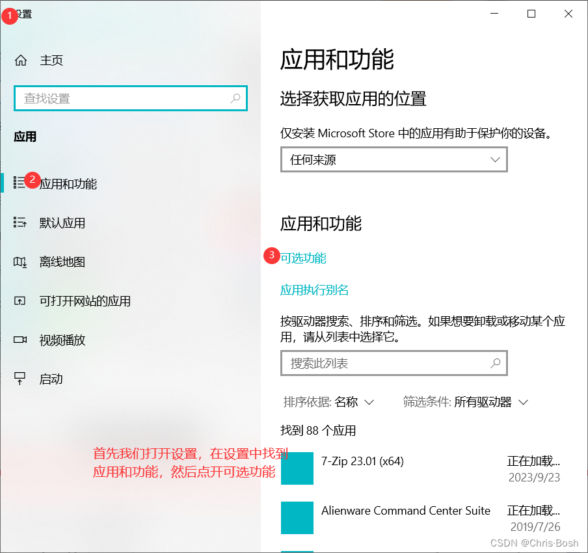Focus the 搜索此列表 search field
This screenshot has width=588, height=553.
tap(394, 363)
